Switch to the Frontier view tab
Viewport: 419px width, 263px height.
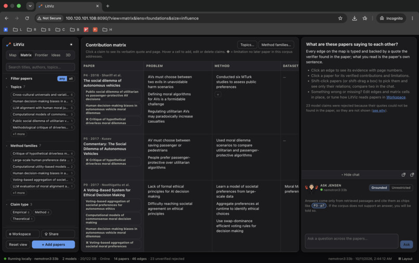point(41,55)
